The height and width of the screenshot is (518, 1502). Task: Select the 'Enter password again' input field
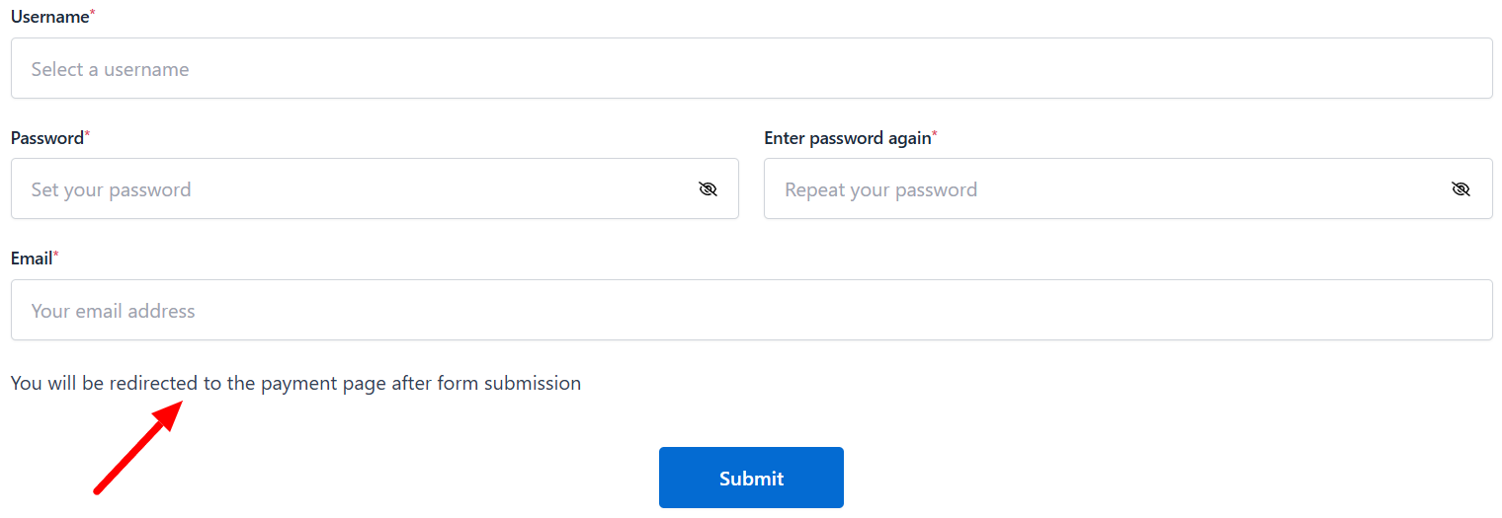click(1107, 189)
